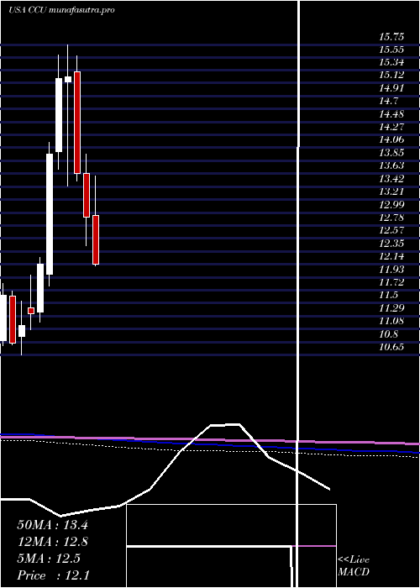Viewport: 420px width, 588px height.
Task: Click the 13.42 price axis label
Action: [x=391, y=178]
